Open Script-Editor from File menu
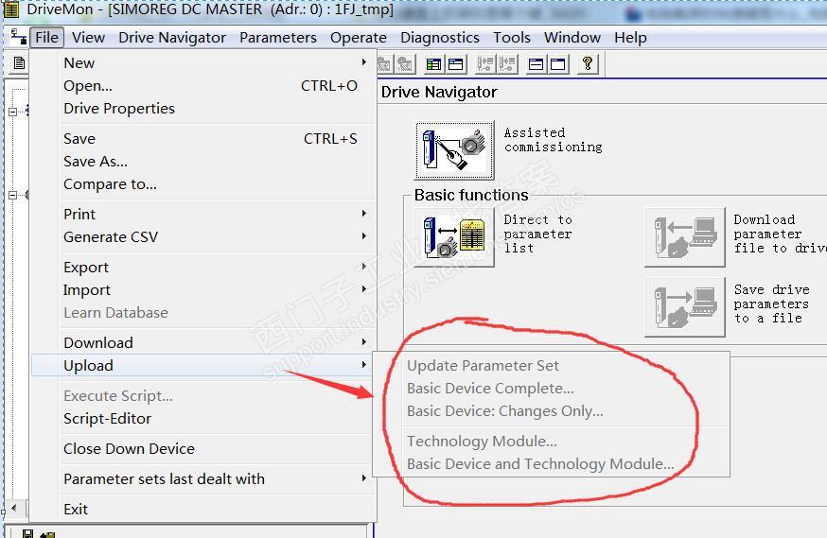Viewport: 827px width, 538px height. [203, 418]
